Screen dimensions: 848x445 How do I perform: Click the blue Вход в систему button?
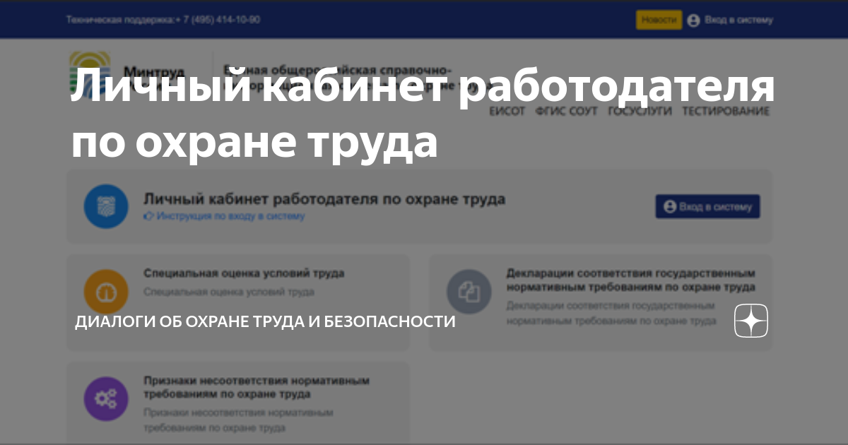tap(707, 206)
